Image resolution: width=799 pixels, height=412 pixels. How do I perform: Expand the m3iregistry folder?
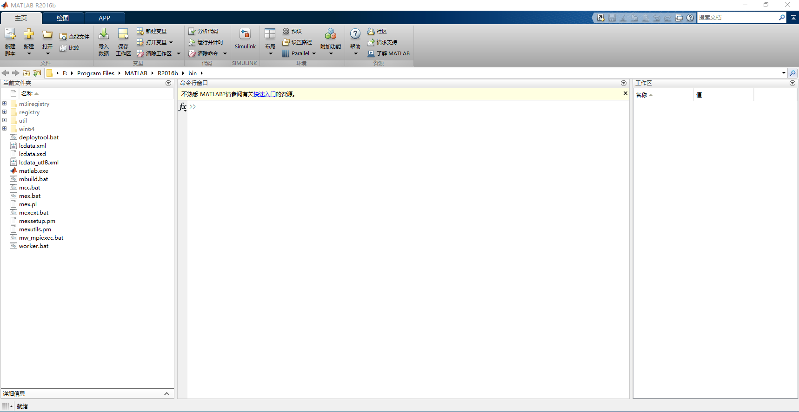pyautogui.click(x=5, y=104)
